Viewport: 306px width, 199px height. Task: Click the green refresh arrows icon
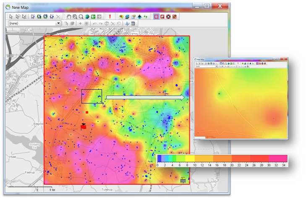point(146,17)
